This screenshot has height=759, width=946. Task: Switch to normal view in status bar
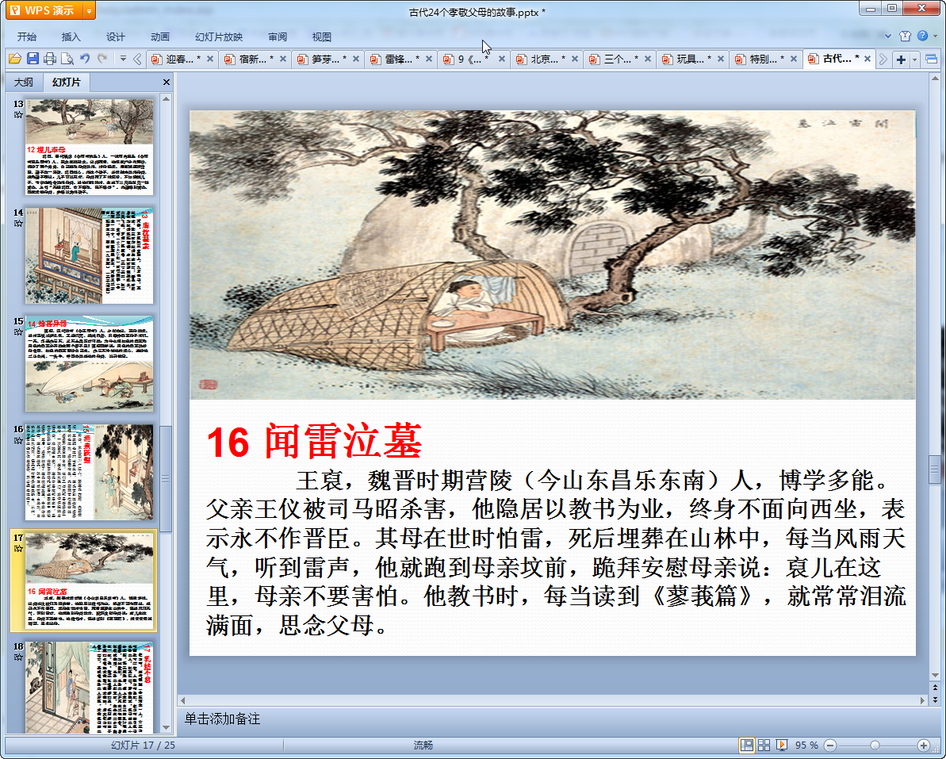click(746, 746)
